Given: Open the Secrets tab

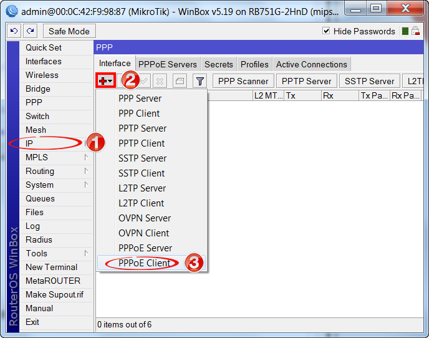Looking at the screenshot, I should coord(218,64).
